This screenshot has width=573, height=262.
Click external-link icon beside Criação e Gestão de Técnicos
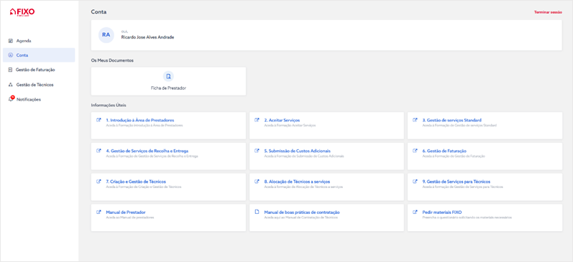click(98, 181)
